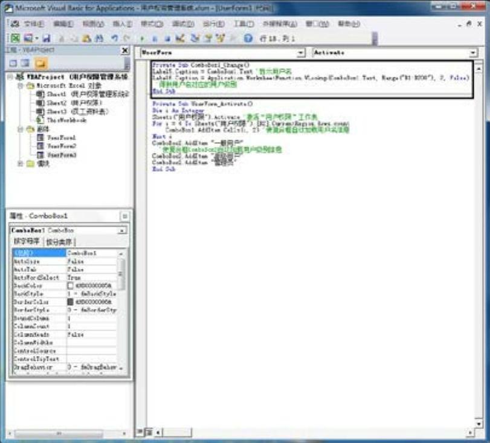490x443 pixels.
Task: Click View Code icon in Project panel
Action: (x=13, y=63)
